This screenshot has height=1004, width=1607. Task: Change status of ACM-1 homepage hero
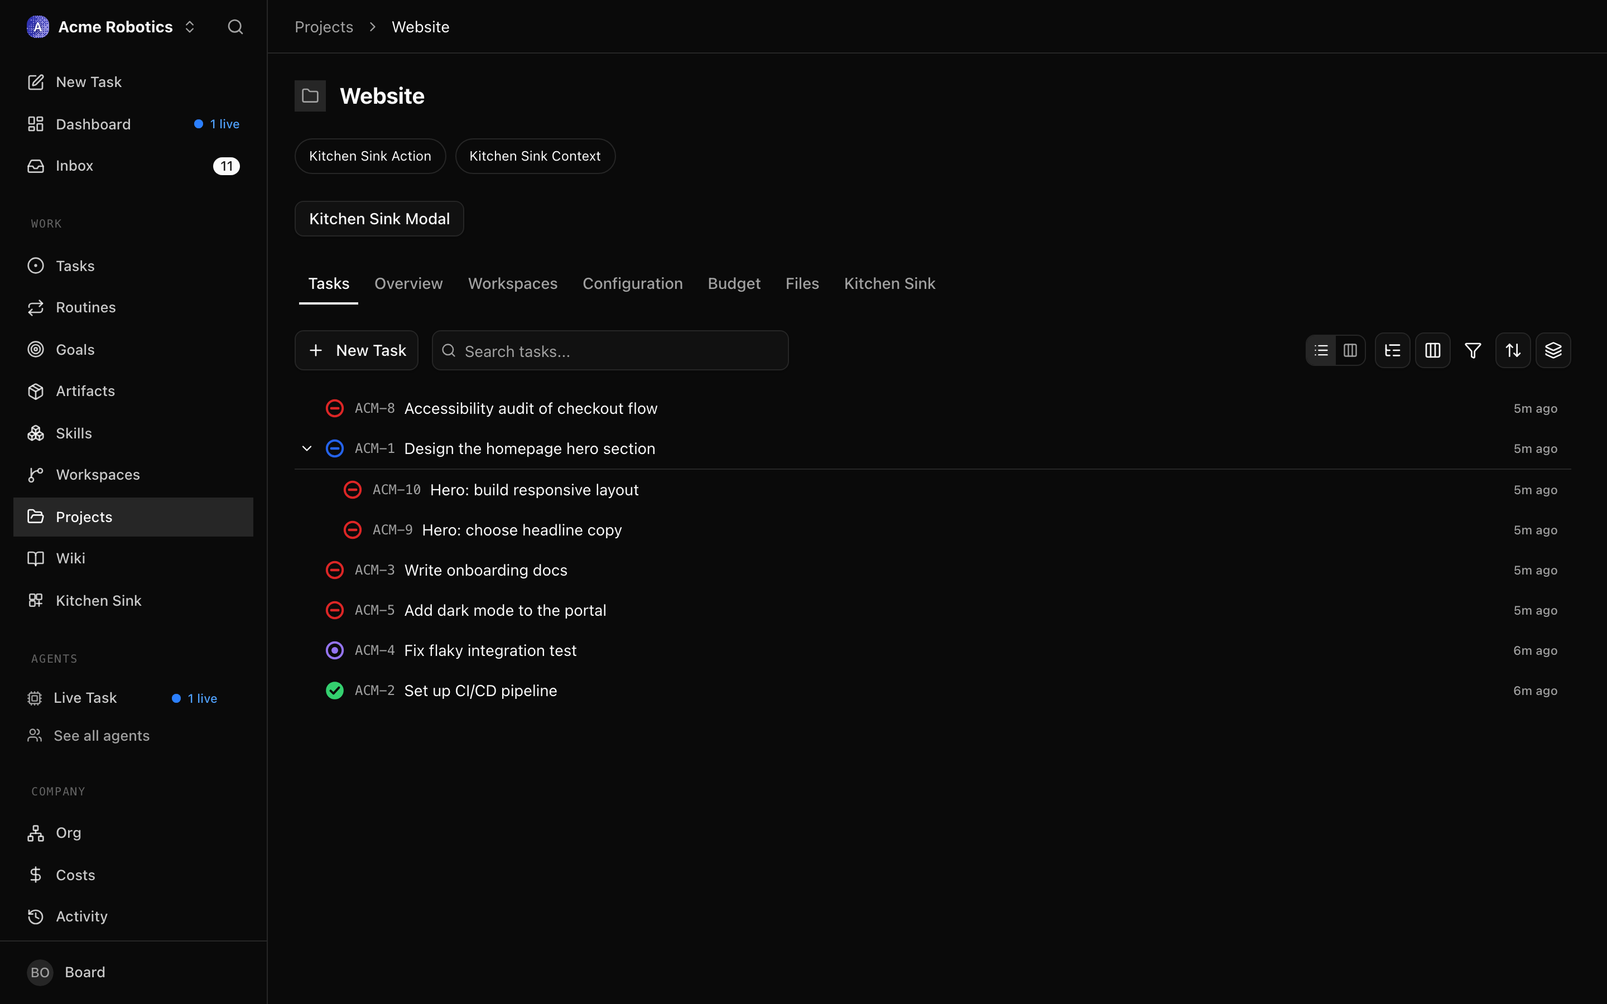point(335,448)
